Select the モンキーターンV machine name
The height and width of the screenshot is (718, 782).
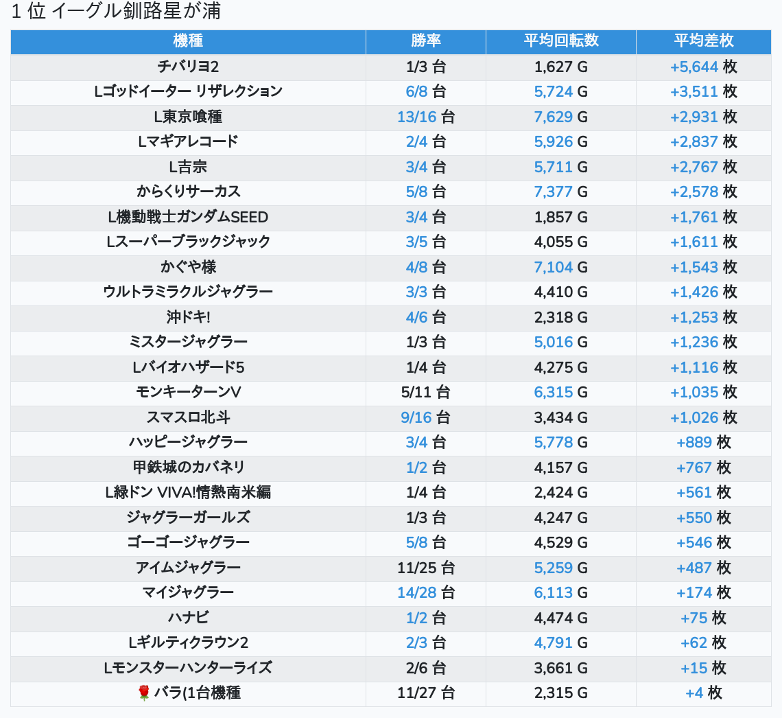(188, 392)
